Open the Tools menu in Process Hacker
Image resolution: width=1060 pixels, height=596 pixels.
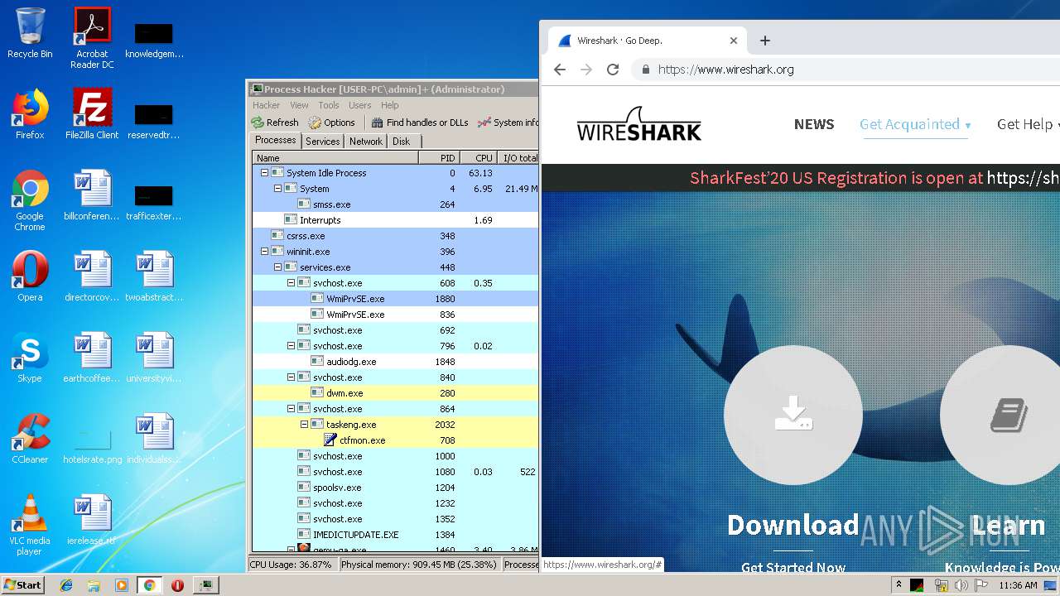tap(329, 105)
